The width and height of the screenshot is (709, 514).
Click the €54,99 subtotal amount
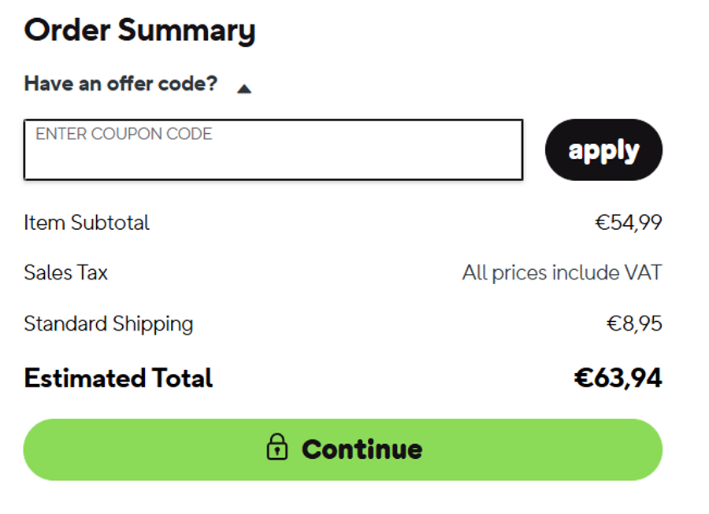(628, 223)
